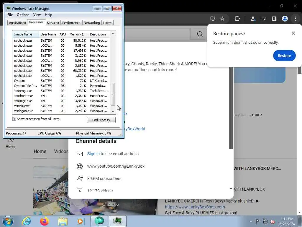
Task: Bookmark this page with the star icon
Action: point(222,19)
